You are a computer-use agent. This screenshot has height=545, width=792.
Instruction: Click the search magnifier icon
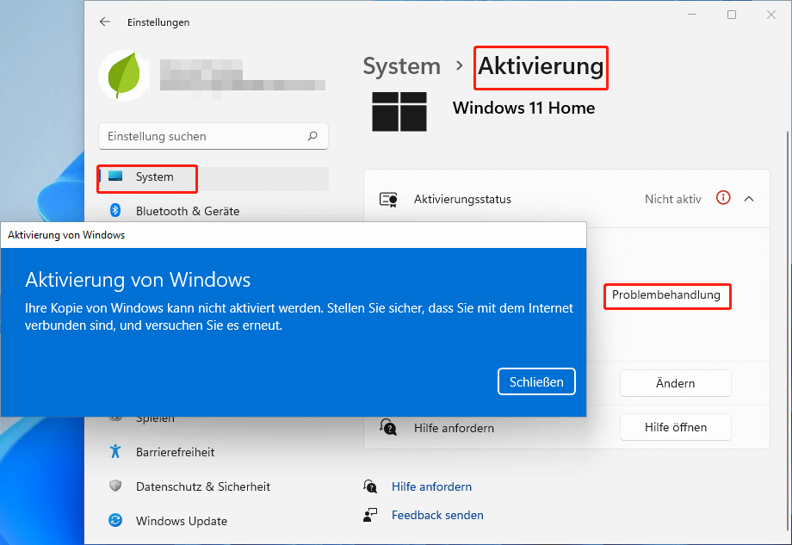tap(312, 136)
